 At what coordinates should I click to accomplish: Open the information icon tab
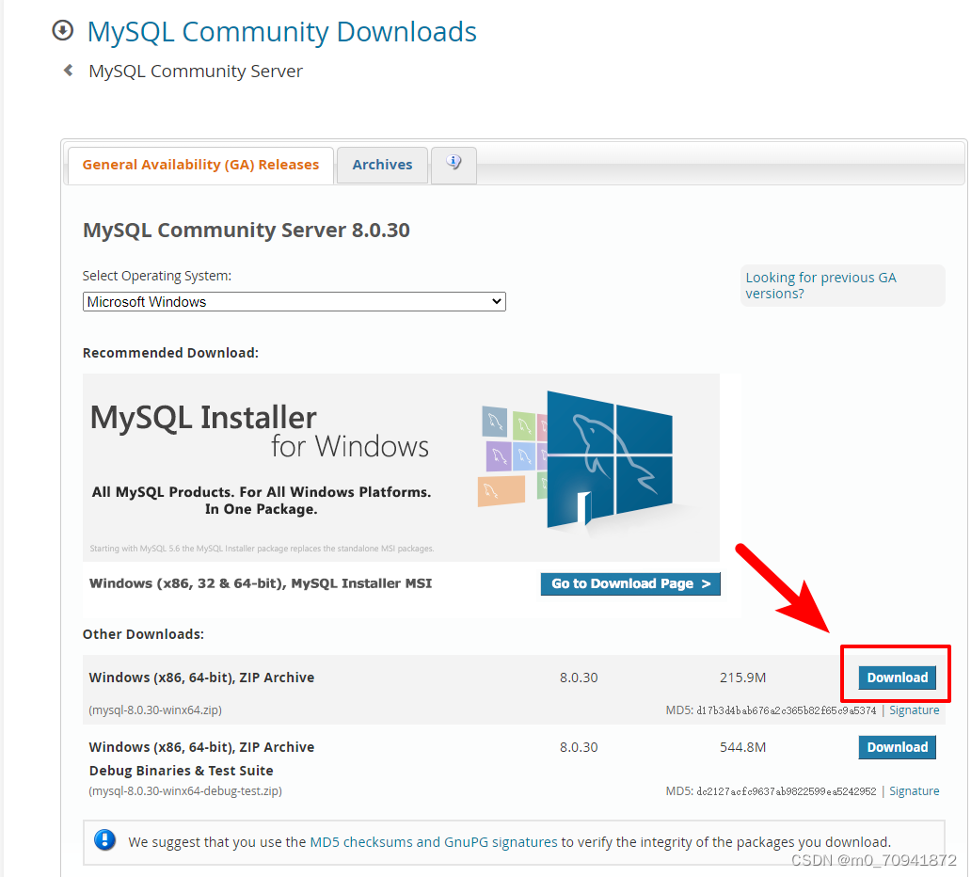[454, 165]
